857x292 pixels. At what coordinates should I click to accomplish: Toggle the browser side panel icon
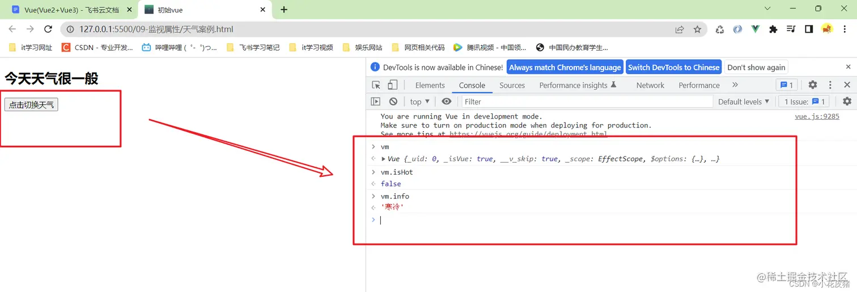pyautogui.click(x=809, y=29)
